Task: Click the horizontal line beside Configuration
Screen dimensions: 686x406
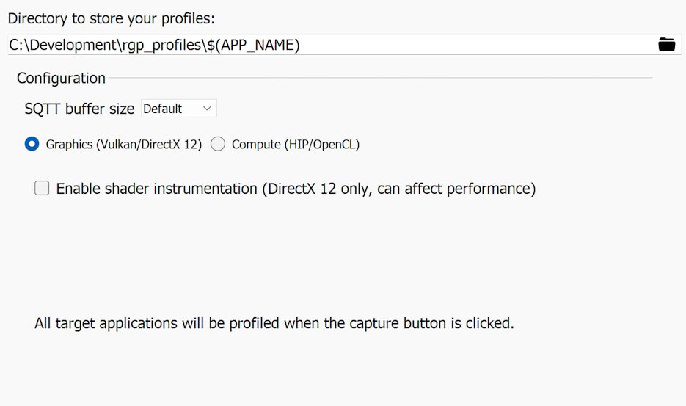Action: point(380,78)
